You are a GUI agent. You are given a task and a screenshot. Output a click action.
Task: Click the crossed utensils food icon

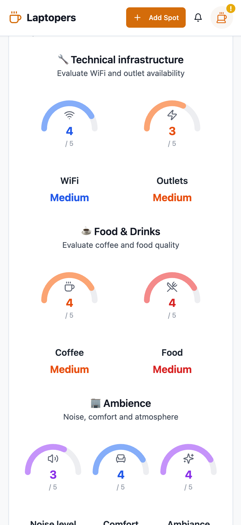point(172,287)
